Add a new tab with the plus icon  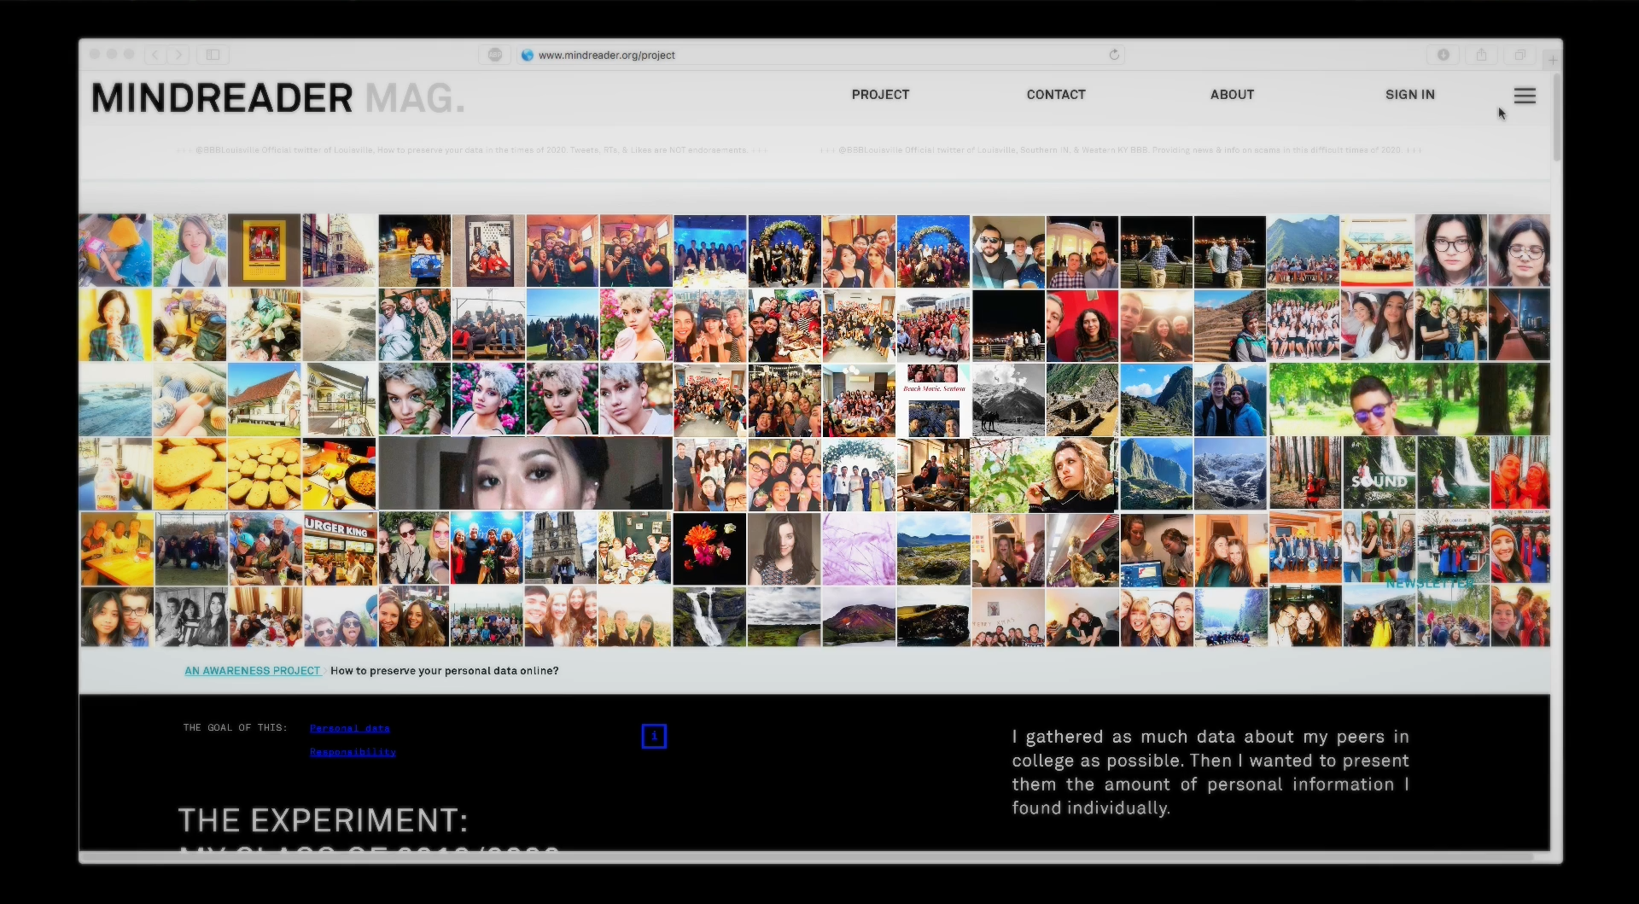point(1552,60)
